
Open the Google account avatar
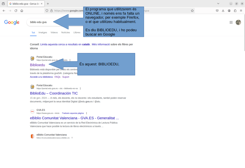(238, 22)
